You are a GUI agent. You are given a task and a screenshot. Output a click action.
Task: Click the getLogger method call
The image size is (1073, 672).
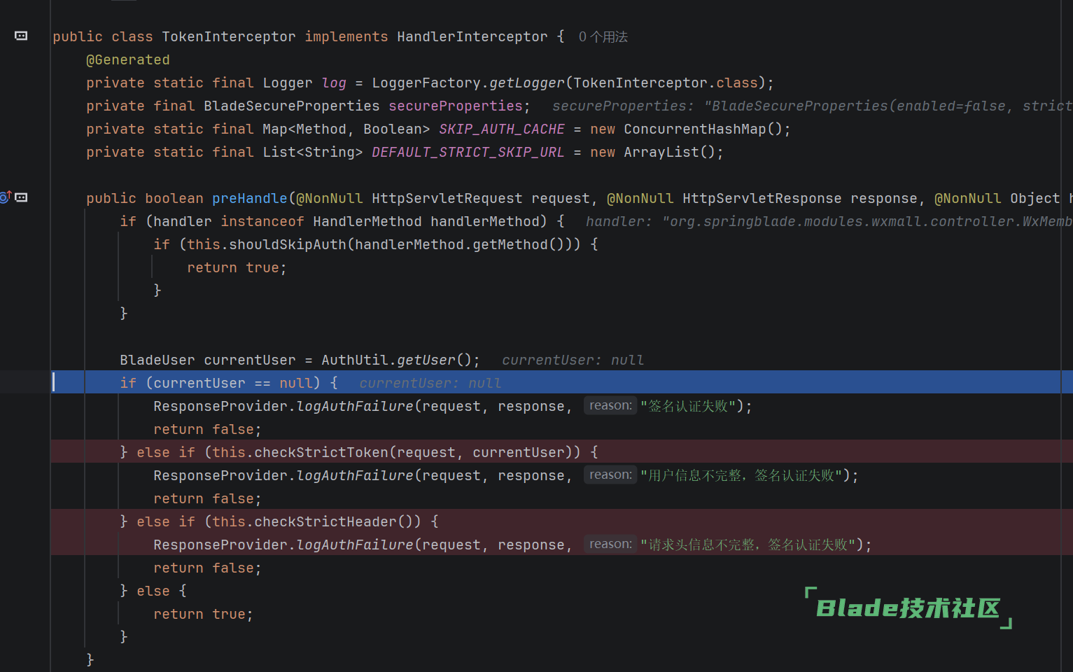coord(526,83)
